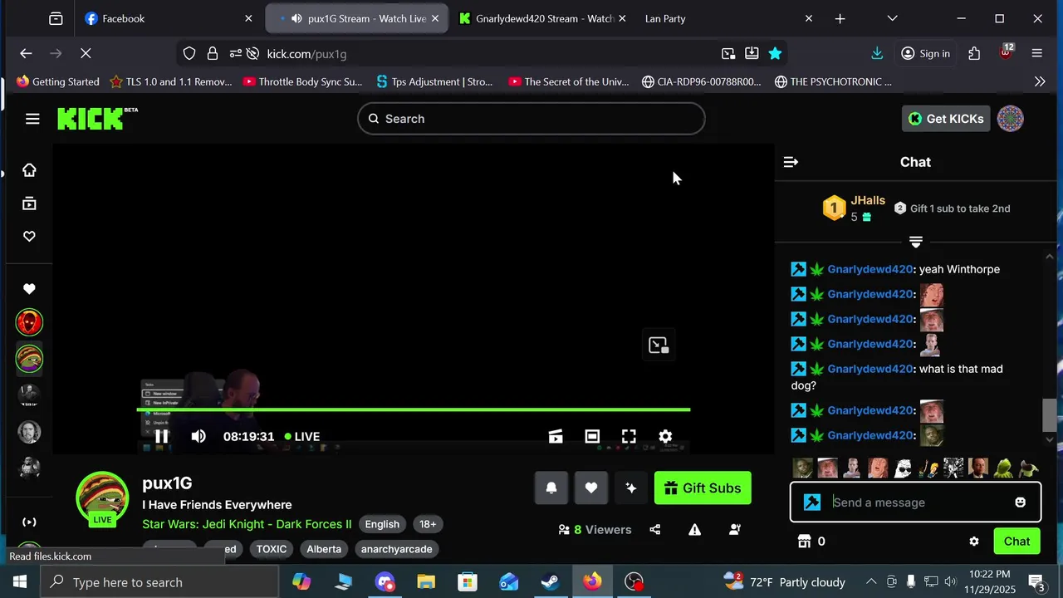
Task: Select the Alberta tag
Action: [324, 549]
